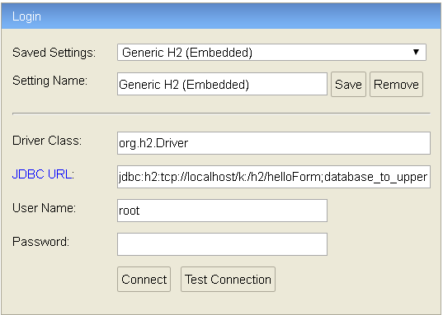Screen dimensions: 443x315
Task: Click the Test Connection button
Action: pos(228,279)
